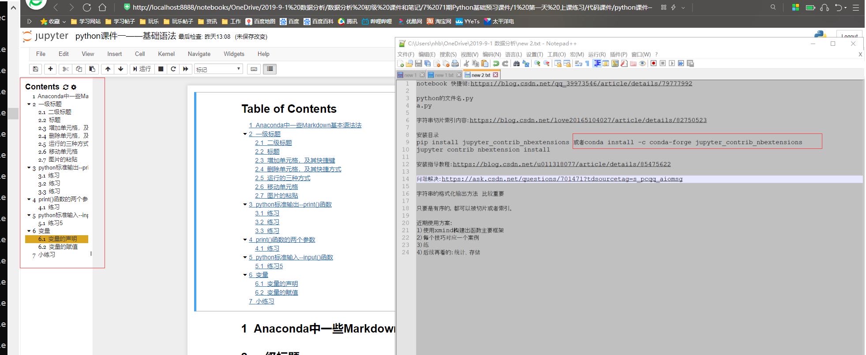Open the Jupyter File menu
Viewport: 866px width, 355px height.
[41, 54]
